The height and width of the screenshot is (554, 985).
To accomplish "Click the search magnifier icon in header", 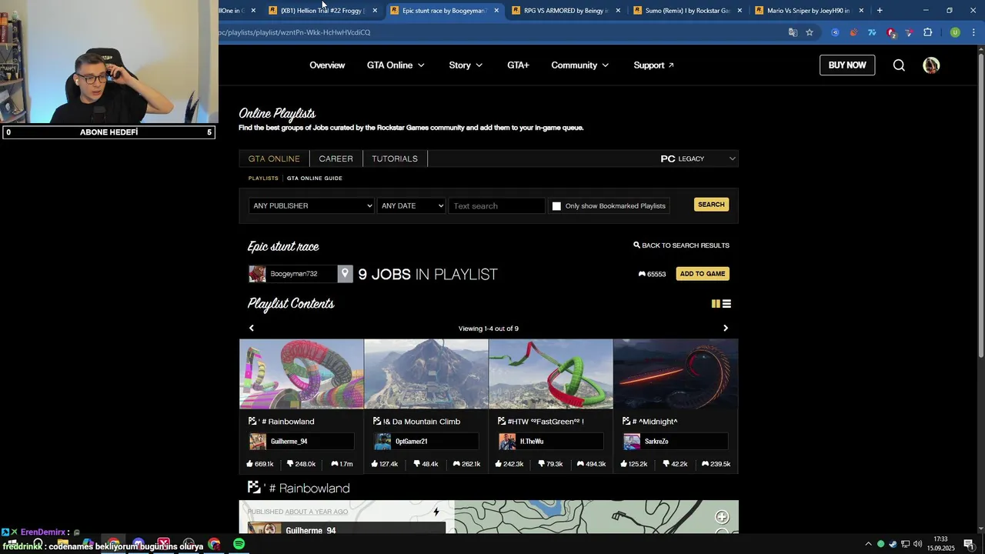I will pos(899,65).
